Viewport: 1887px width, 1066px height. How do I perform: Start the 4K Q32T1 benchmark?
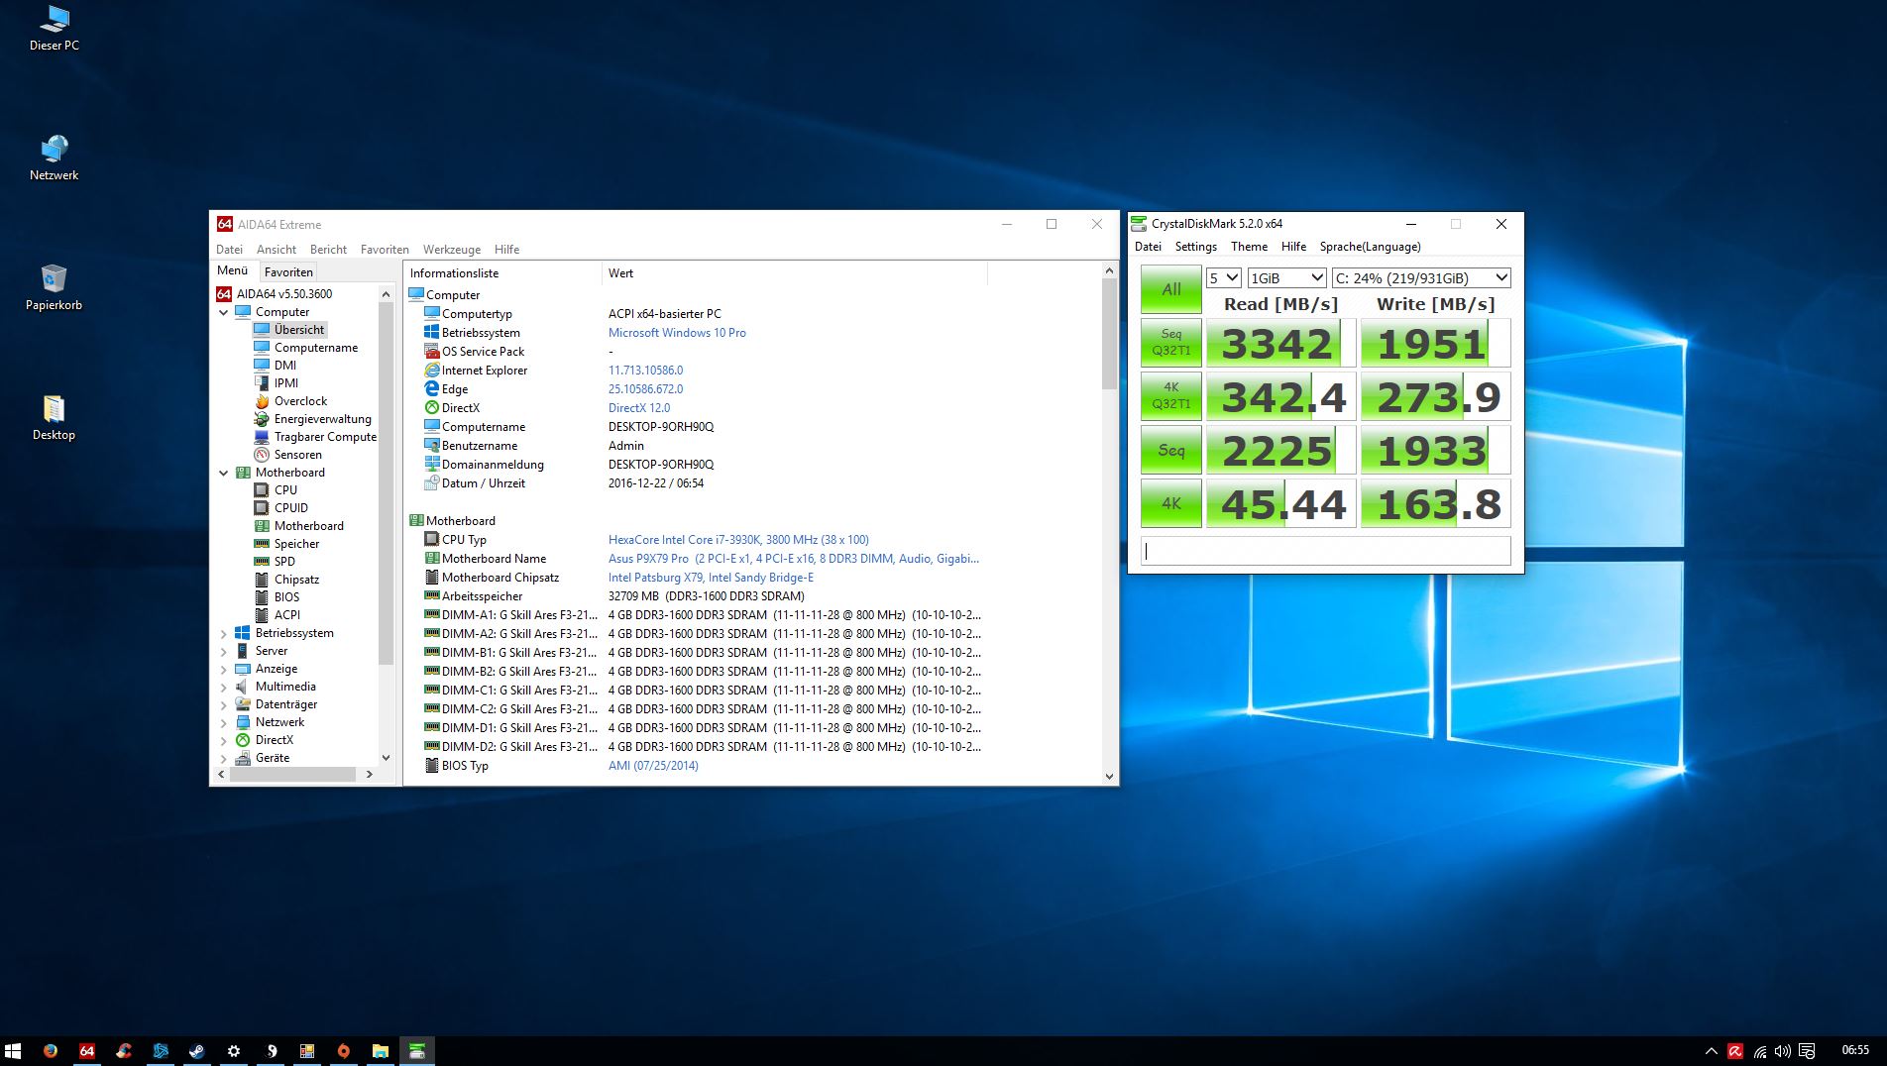click(1171, 396)
